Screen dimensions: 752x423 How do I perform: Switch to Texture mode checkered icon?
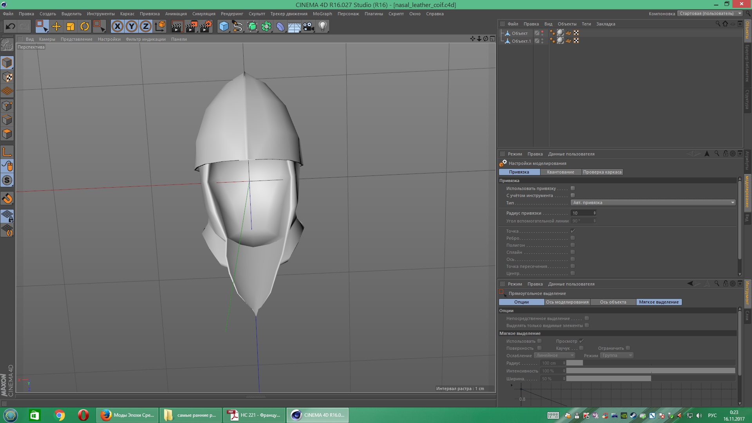(x=7, y=77)
